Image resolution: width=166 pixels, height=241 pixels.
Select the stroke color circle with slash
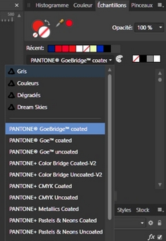(x=44, y=32)
